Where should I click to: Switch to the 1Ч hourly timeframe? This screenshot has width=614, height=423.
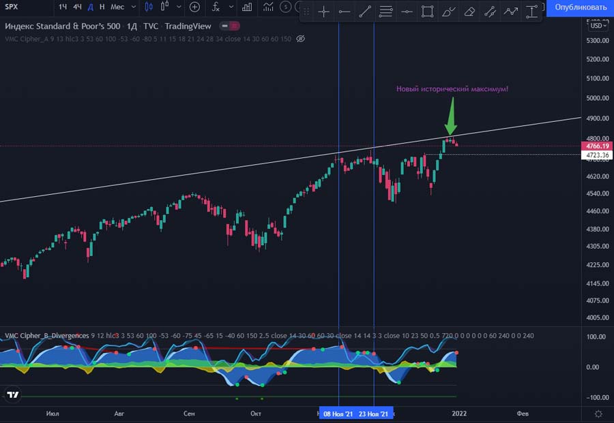click(63, 7)
